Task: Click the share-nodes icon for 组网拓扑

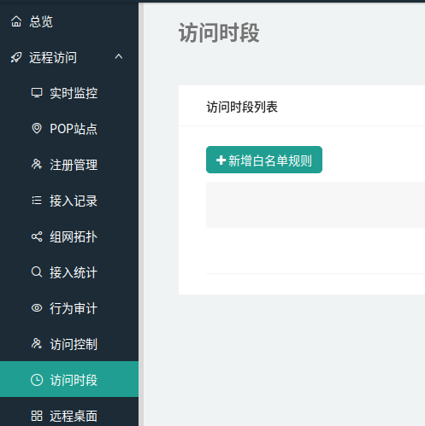Action: click(37, 236)
